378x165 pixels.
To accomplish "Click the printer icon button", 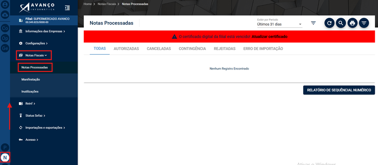I will (352, 23).
